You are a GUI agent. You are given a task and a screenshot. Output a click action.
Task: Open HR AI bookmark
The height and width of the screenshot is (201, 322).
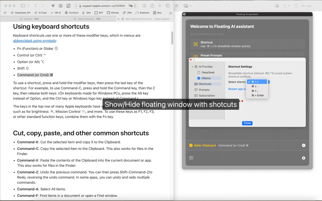[56, 13]
